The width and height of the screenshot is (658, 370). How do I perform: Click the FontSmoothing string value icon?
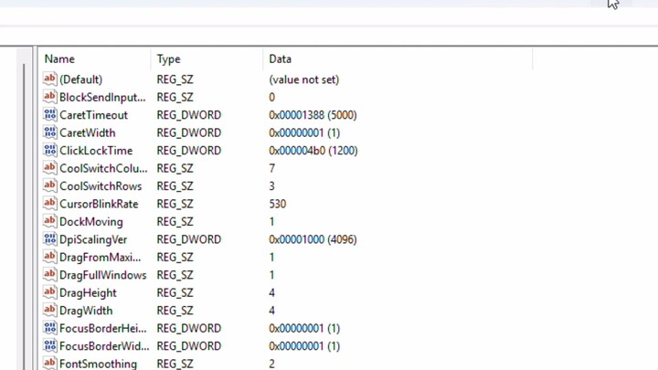[x=49, y=363]
